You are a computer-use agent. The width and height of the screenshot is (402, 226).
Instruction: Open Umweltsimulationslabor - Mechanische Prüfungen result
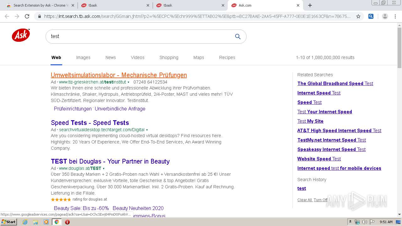pos(119,75)
